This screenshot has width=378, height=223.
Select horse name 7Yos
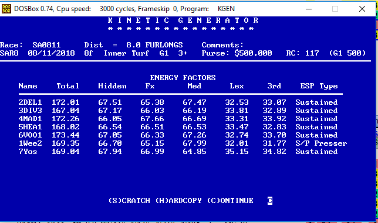pos(28,152)
